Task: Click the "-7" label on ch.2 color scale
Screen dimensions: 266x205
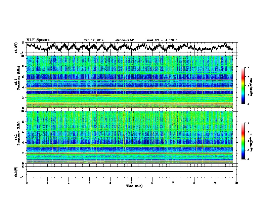Action: (x=248, y=159)
